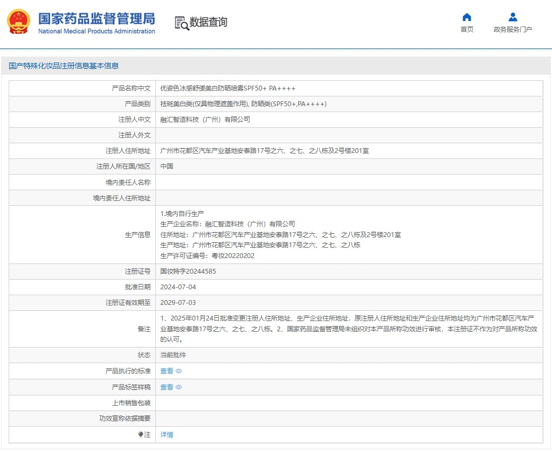The width and height of the screenshot is (552, 452).
Task: Click the home house icon
Action: (x=467, y=17)
